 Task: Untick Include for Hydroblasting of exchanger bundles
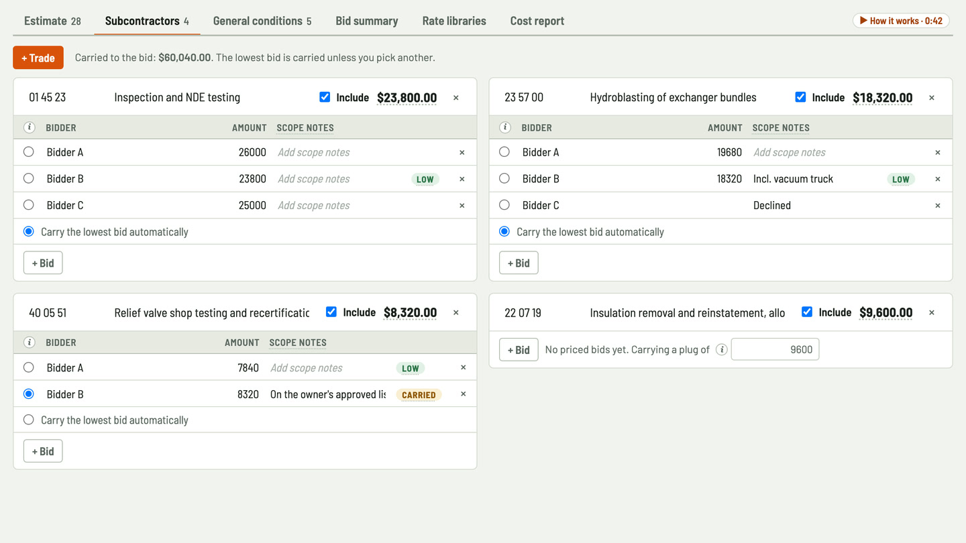tap(800, 97)
